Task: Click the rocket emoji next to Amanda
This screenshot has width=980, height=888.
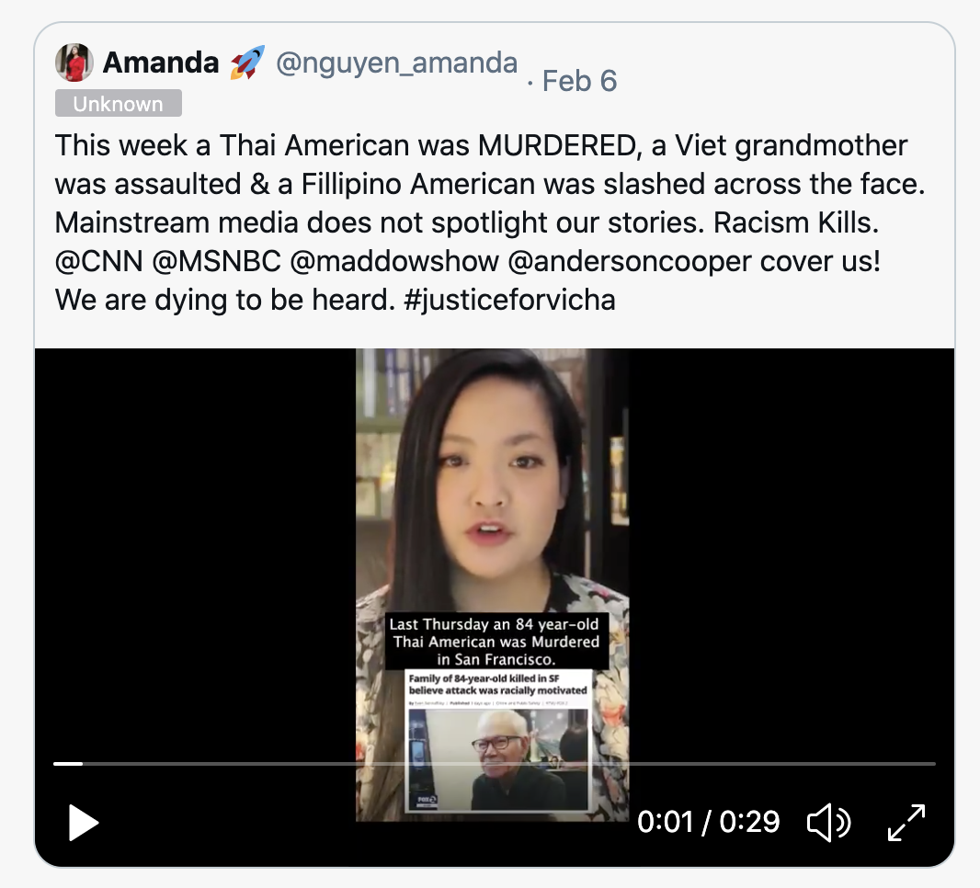Action: tap(247, 63)
